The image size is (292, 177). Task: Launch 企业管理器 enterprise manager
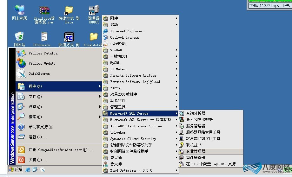point(211,151)
